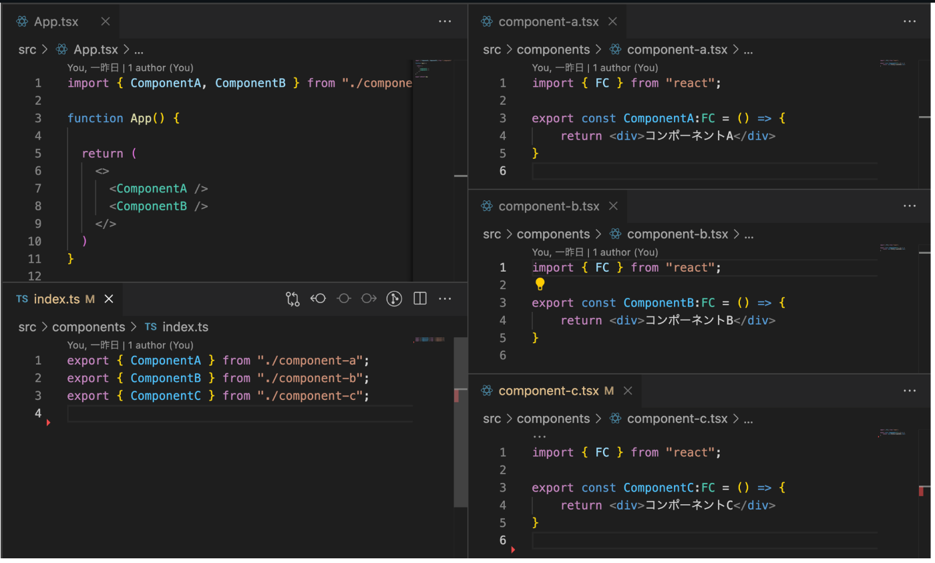Open More Actions menu for component-b.tsx group
The width and height of the screenshot is (935, 563).
pos(910,206)
